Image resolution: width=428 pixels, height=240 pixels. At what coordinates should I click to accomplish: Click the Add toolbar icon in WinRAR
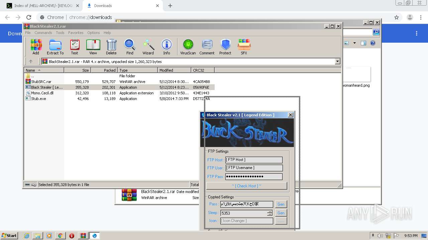point(36,47)
